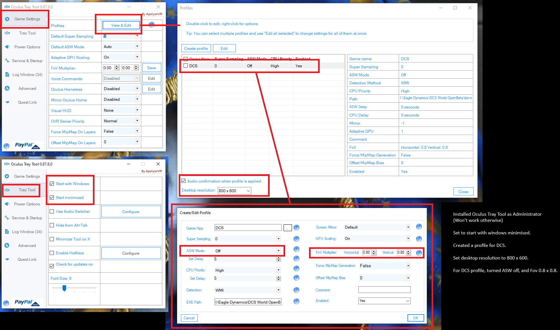The height and width of the screenshot is (330, 560).
Task: Click Cancel in Create/Edit Profile dialog
Action: pos(189,318)
